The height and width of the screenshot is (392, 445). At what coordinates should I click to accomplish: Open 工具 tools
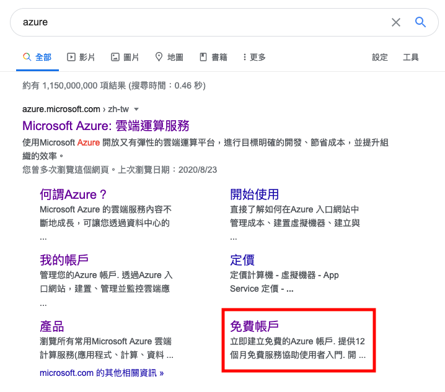click(411, 58)
